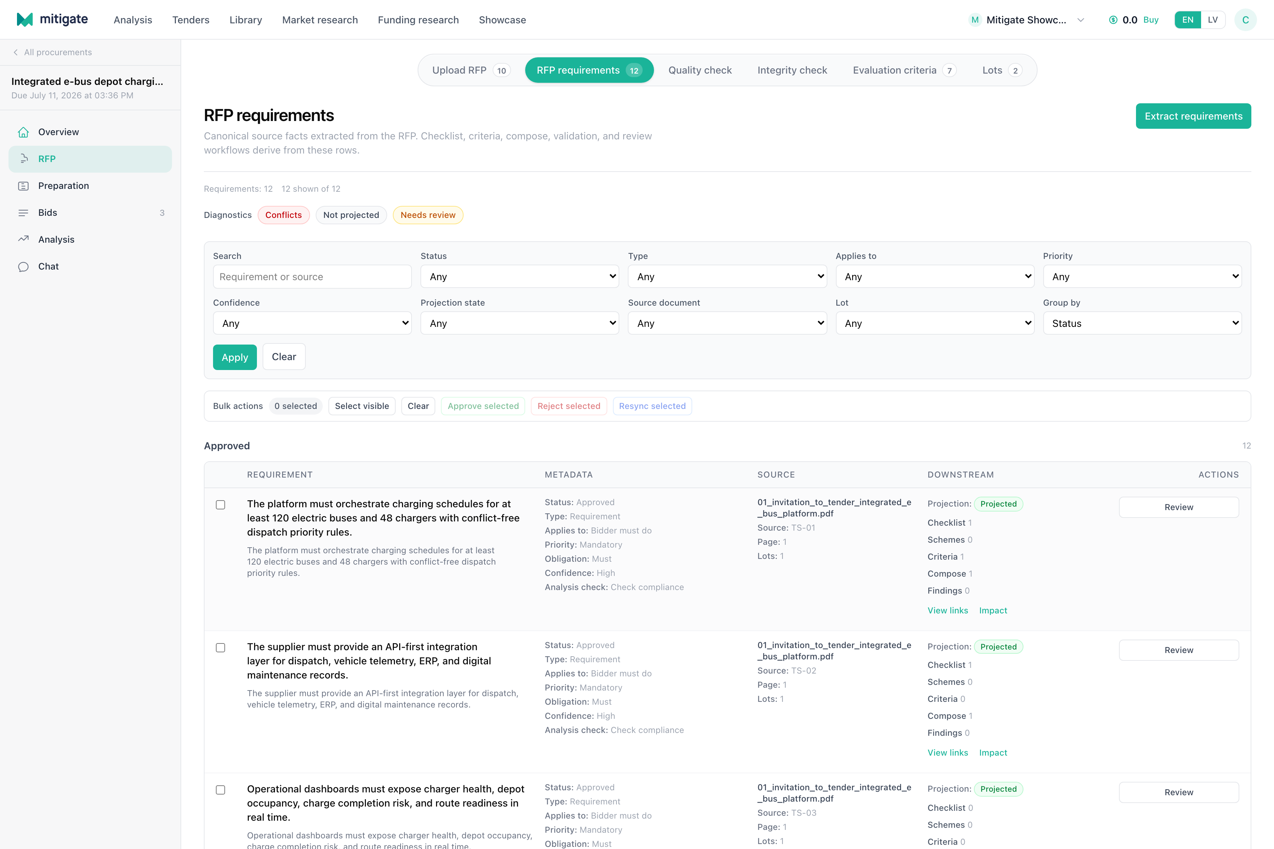The image size is (1274, 849).
Task: Click Approve selected button
Action: click(483, 406)
